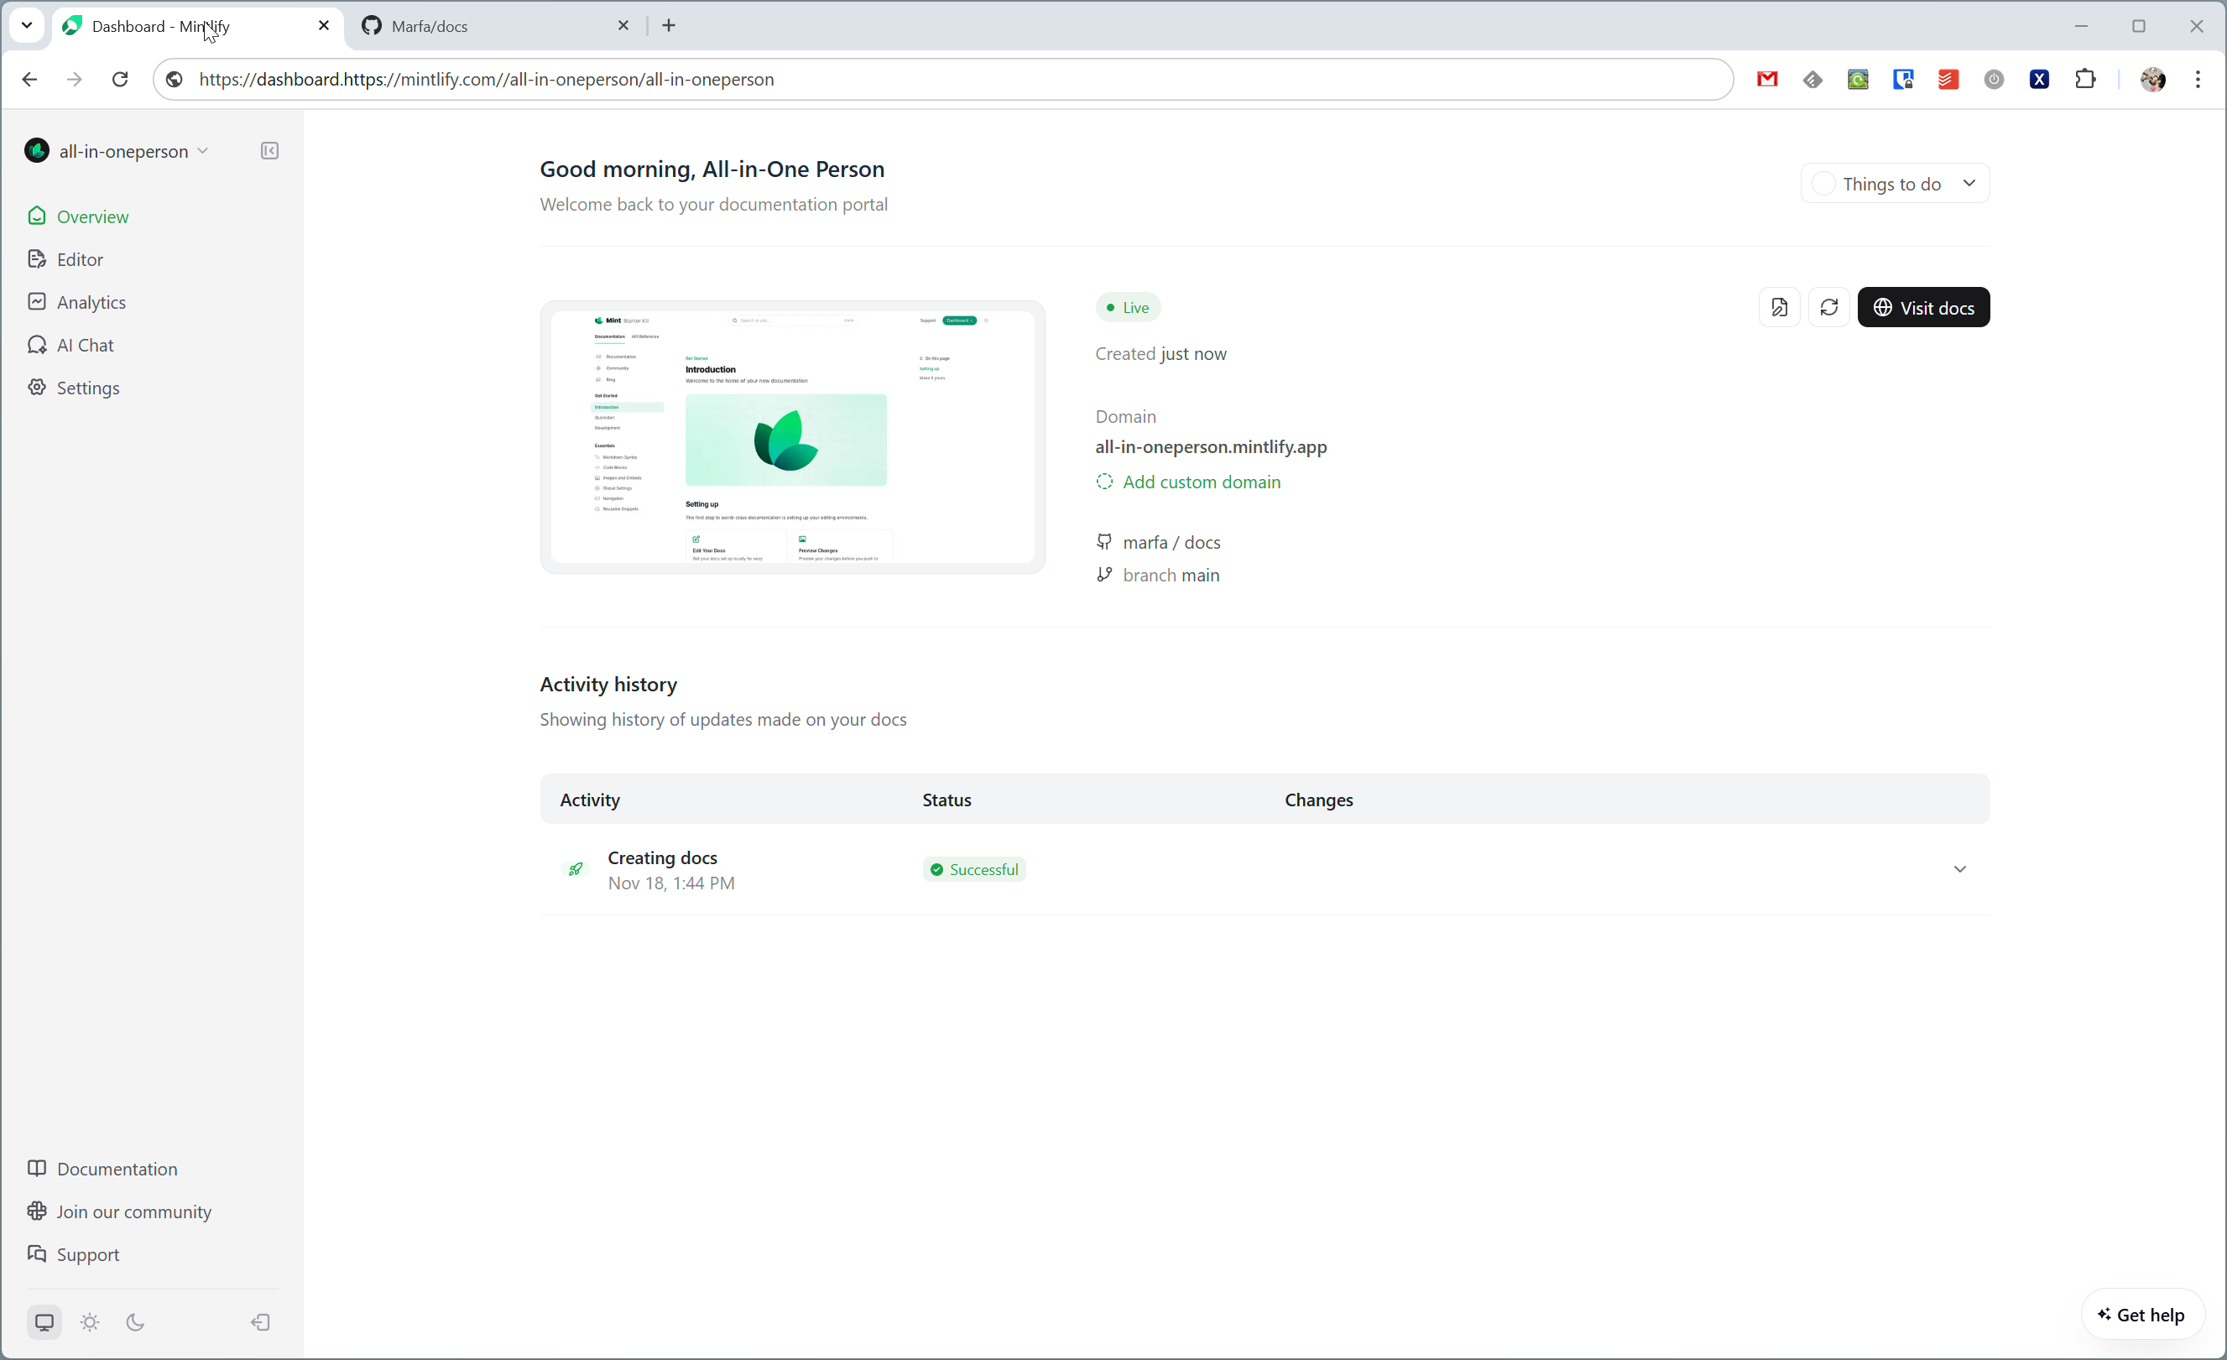
Task: Click the logout icon in sidebar footer
Action: [x=260, y=1322]
